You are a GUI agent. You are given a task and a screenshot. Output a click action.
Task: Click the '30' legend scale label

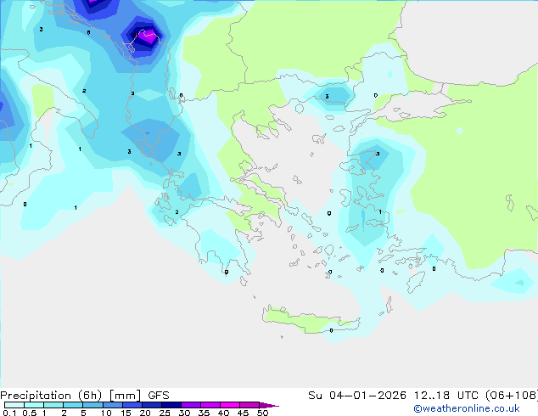point(184,413)
